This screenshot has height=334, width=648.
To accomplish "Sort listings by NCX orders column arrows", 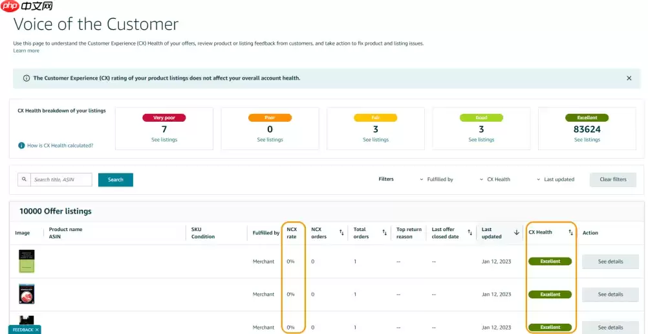I will 341,232.
